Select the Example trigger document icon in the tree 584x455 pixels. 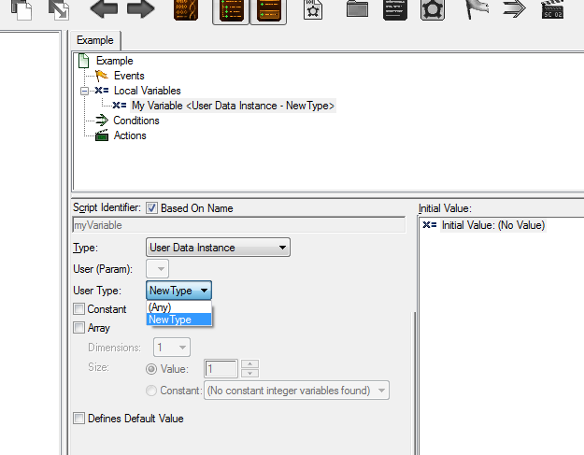point(84,61)
